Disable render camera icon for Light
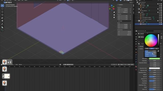163x91 pixels. [161, 7]
